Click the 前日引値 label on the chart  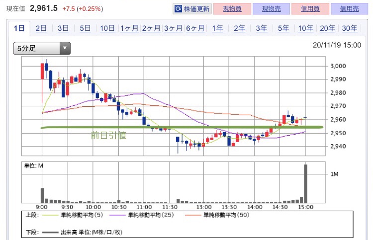(108, 135)
